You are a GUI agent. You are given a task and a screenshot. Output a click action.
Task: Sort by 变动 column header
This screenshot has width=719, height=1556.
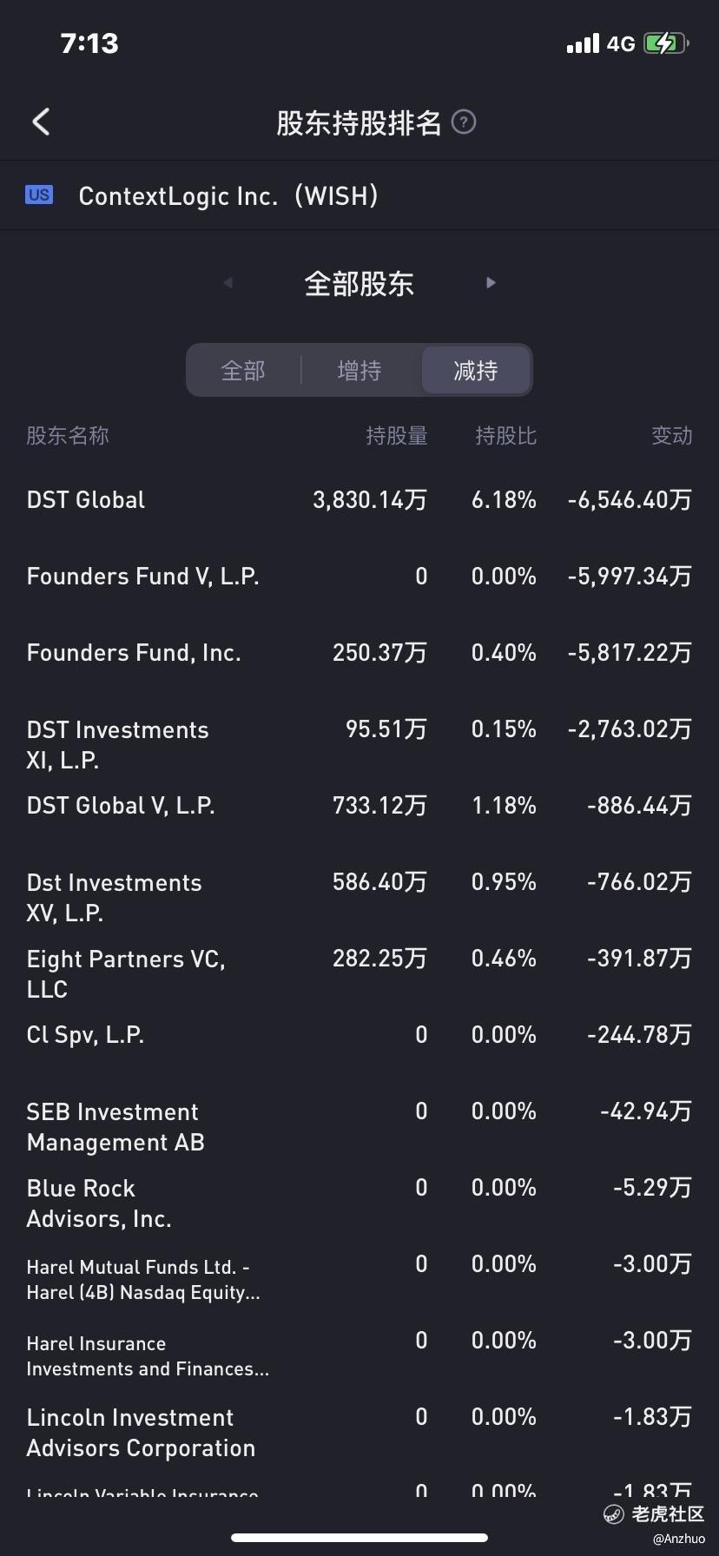coord(672,436)
